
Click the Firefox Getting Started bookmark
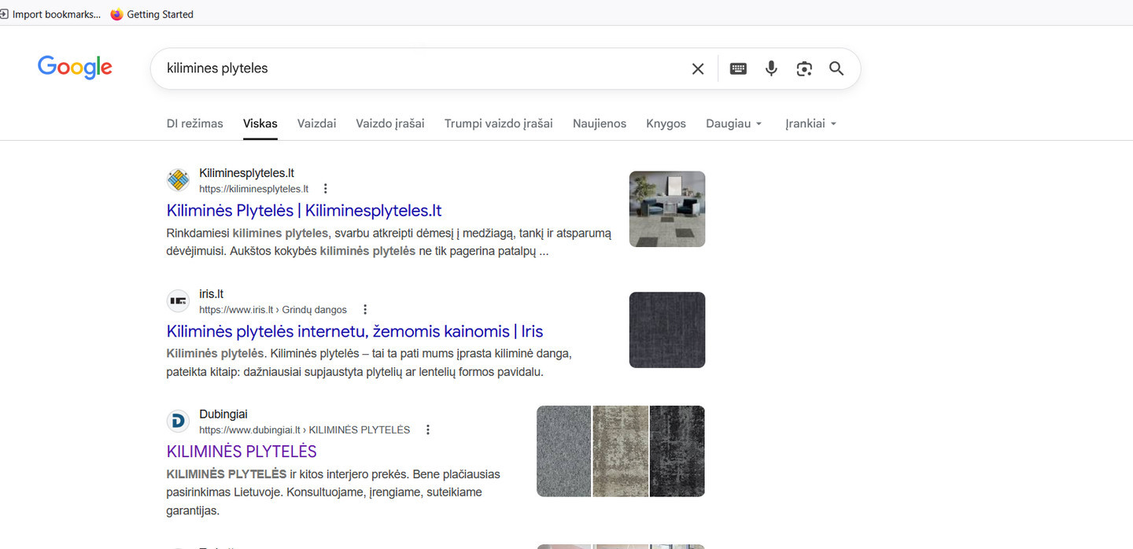152,14
